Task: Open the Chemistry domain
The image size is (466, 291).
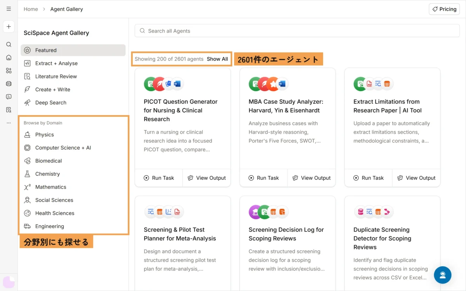Action: pyautogui.click(x=73, y=174)
